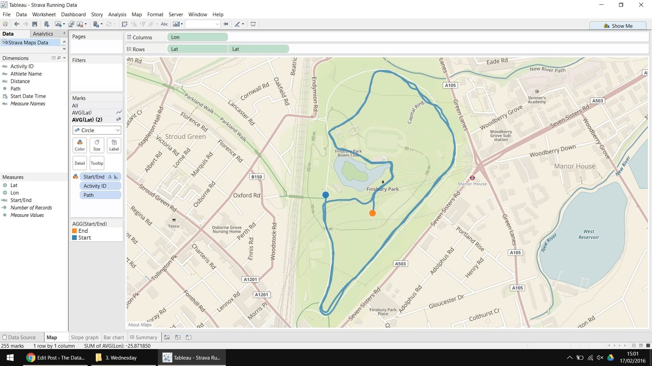The image size is (652, 366).
Task: Expand the Dimensions pane options arrow
Action: pyautogui.click(x=64, y=58)
